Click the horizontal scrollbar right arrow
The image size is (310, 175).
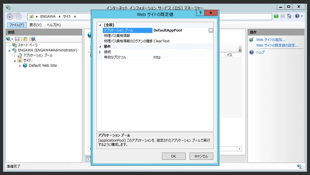click(x=239, y=149)
